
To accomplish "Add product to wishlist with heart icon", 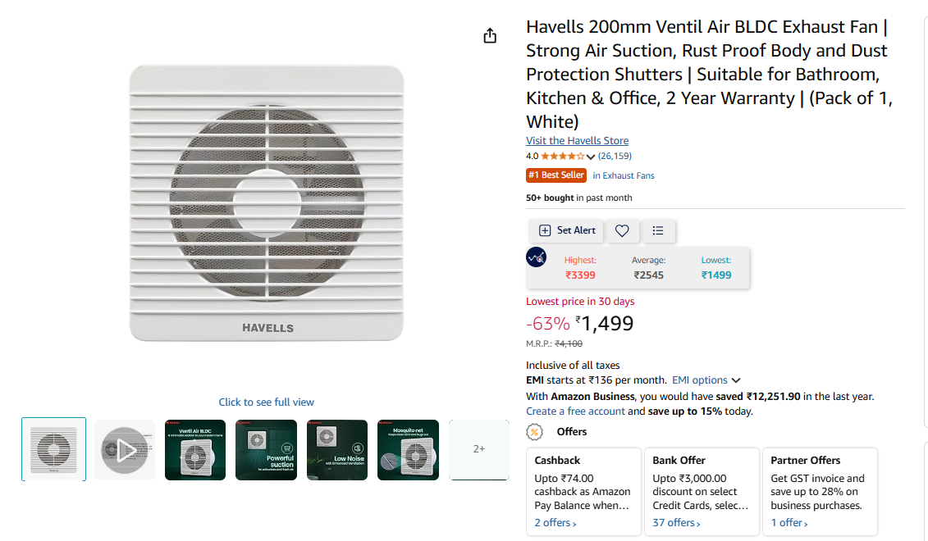I will [x=622, y=230].
